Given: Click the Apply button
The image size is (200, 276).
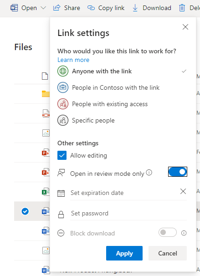Looking at the screenshot, I should tap(124, 253).
